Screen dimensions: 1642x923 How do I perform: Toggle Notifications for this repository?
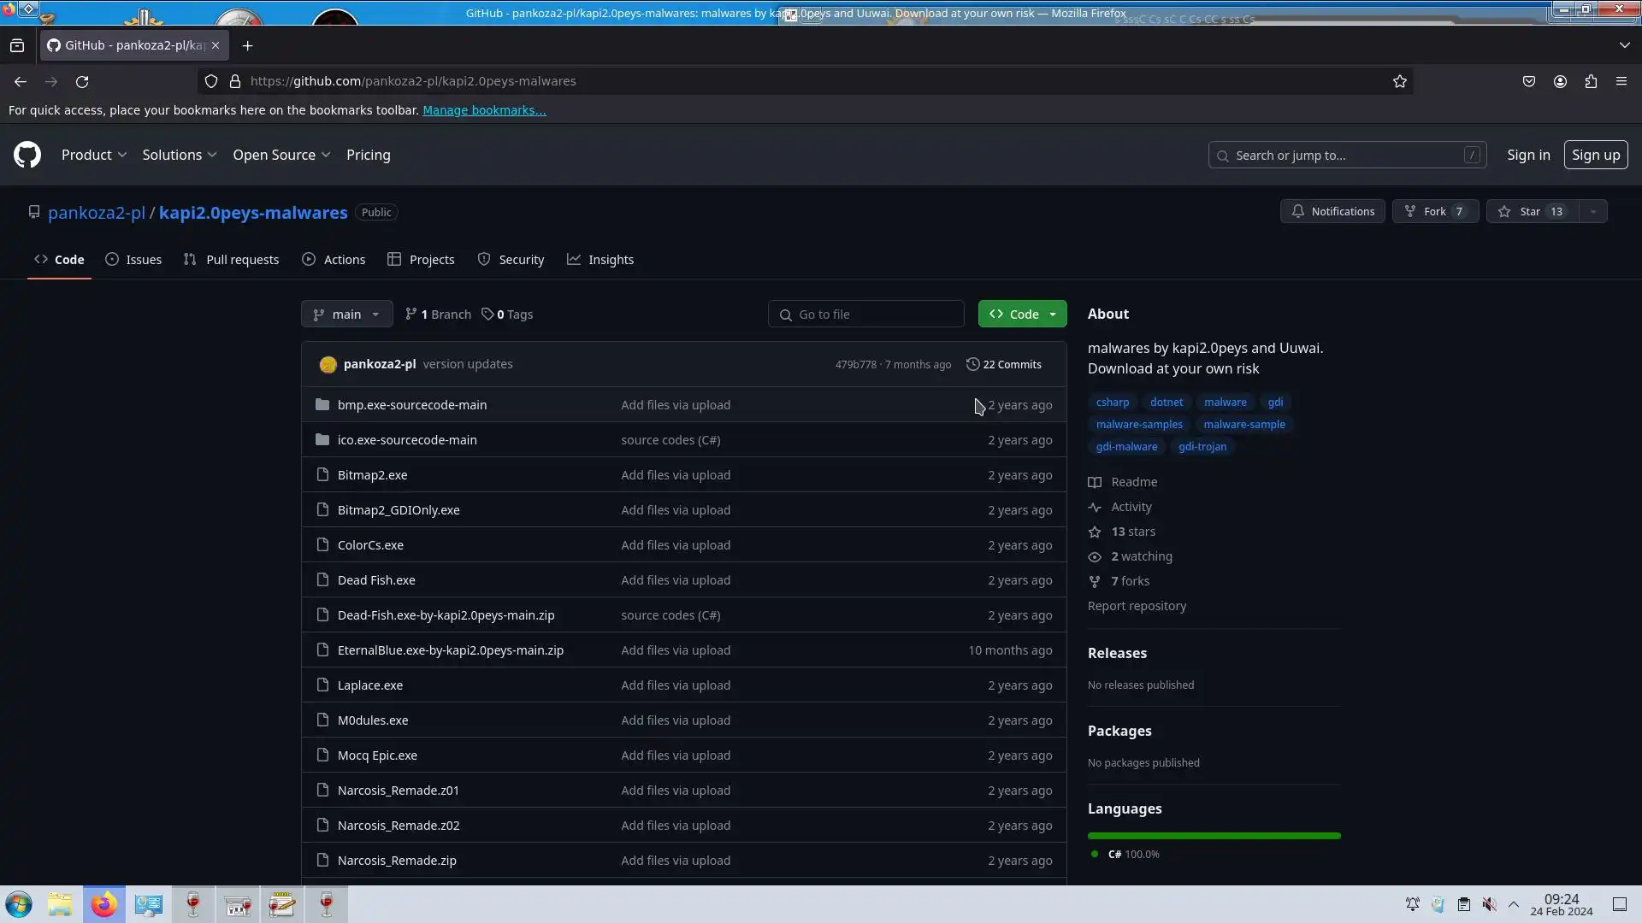1332,211
